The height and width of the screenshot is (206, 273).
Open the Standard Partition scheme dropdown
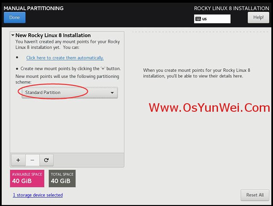70,93
